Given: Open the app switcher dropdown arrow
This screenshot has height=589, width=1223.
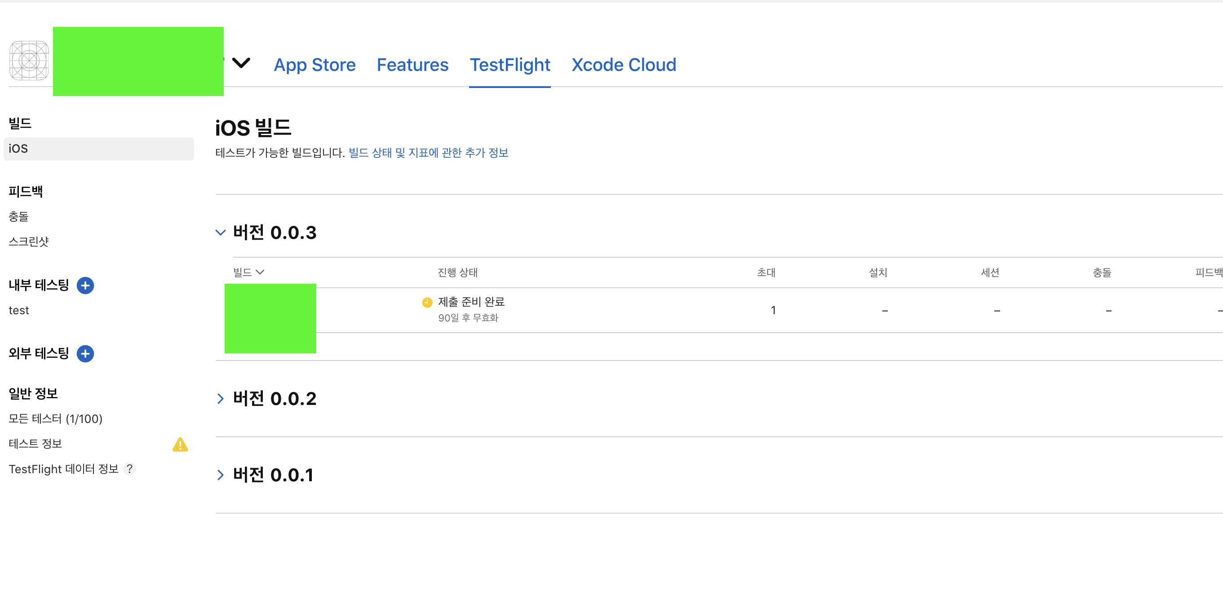Looking at the screenshot, I should coord(241,63).
